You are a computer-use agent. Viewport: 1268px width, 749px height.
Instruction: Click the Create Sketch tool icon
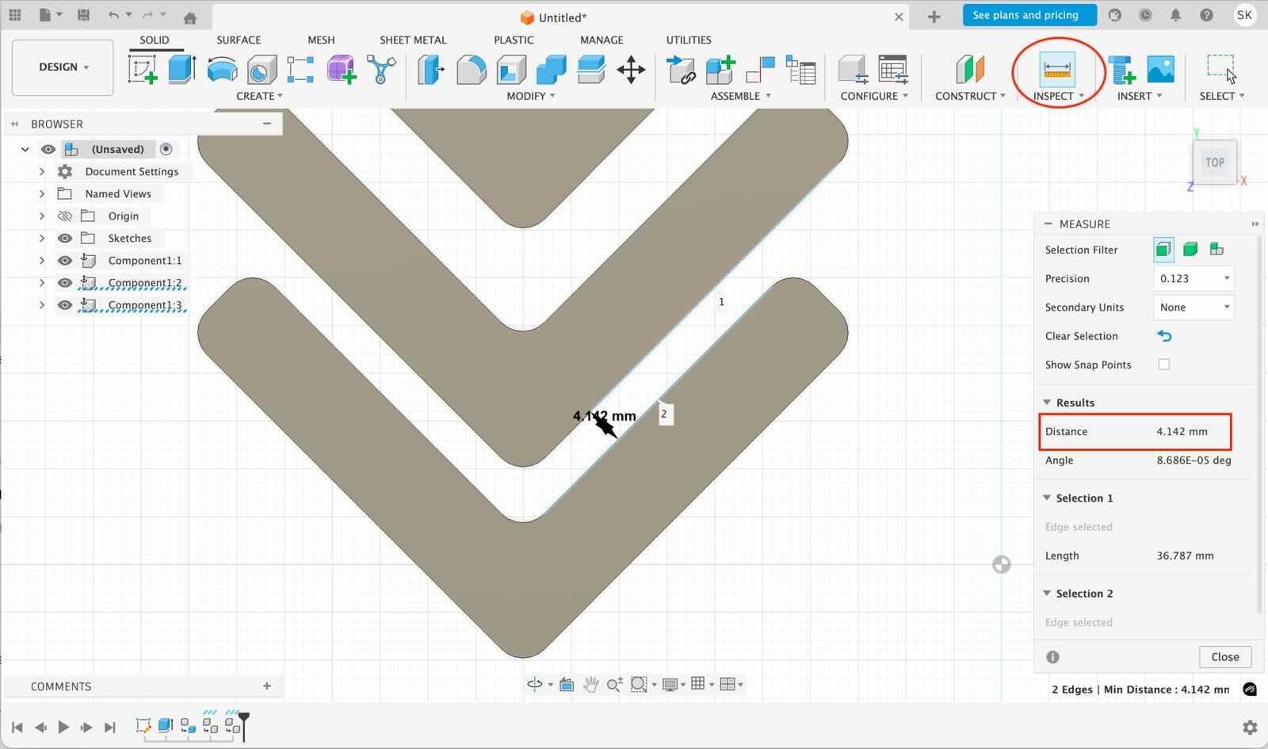point(143,70)
